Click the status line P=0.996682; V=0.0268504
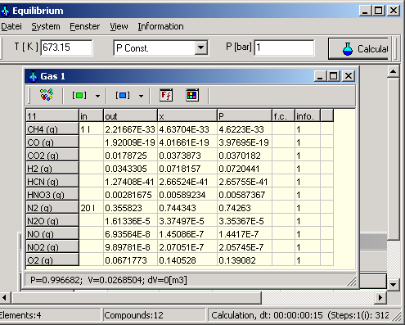Image resolution: width=405 pixels, height=325 pixels. click(x=109, y=280)
